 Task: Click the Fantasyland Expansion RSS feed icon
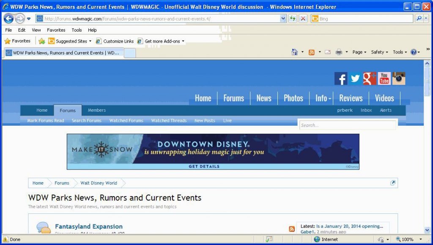pos(292,229)
